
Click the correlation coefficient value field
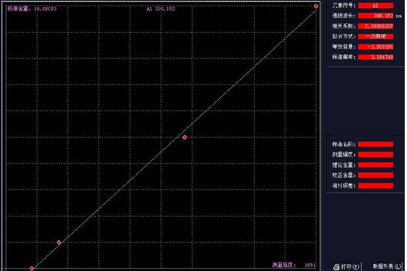(x=375, y=26)
